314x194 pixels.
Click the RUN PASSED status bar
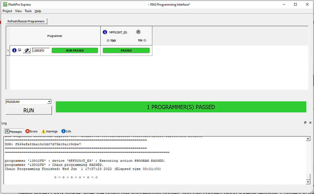75,51
